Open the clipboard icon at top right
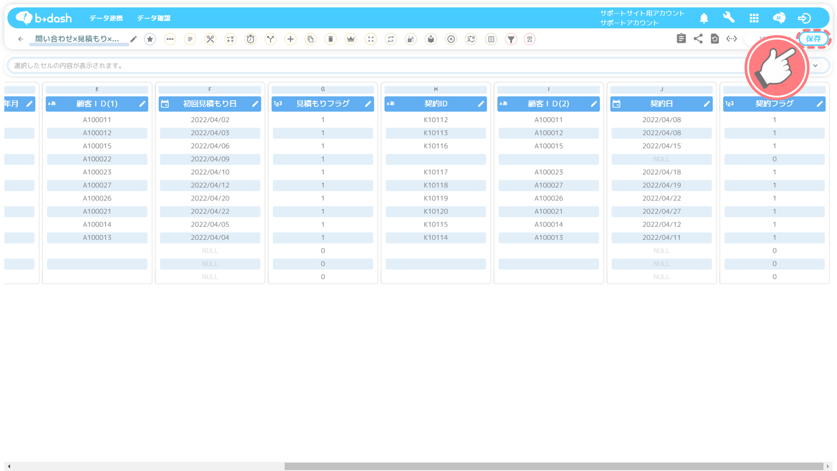Image resolution: width=837 pixels, height=471 pixels. (x=681, y=39)
